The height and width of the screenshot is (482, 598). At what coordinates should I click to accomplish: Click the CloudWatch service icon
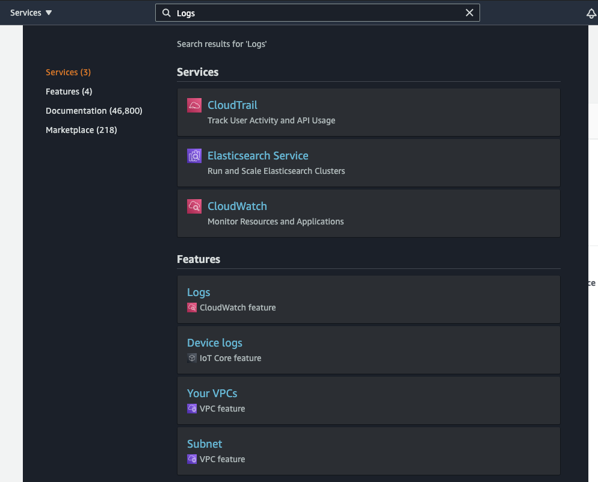194,206
